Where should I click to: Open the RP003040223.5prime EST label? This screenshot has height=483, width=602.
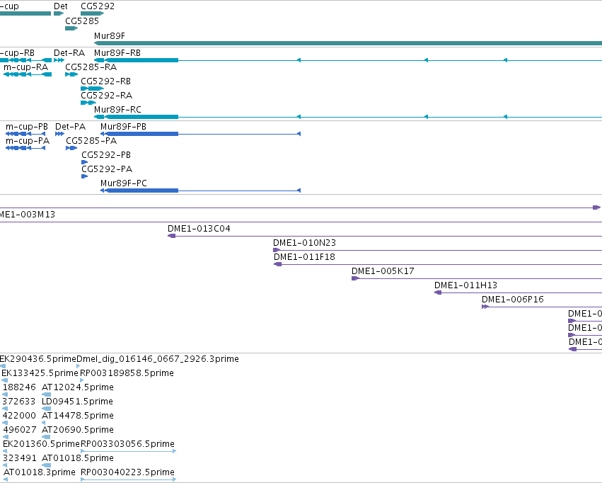127,472
